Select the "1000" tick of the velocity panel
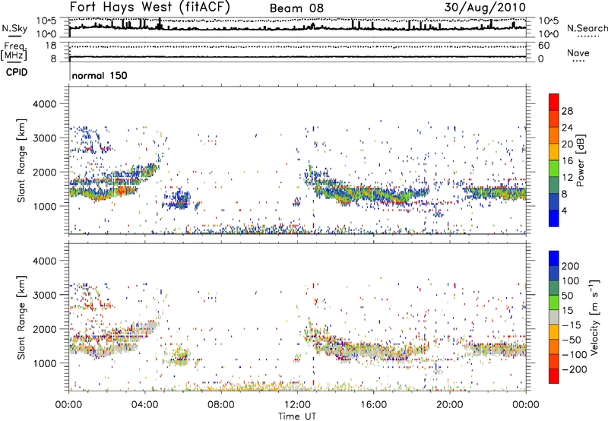Screen dimensions: 608x421 [44, 363]
